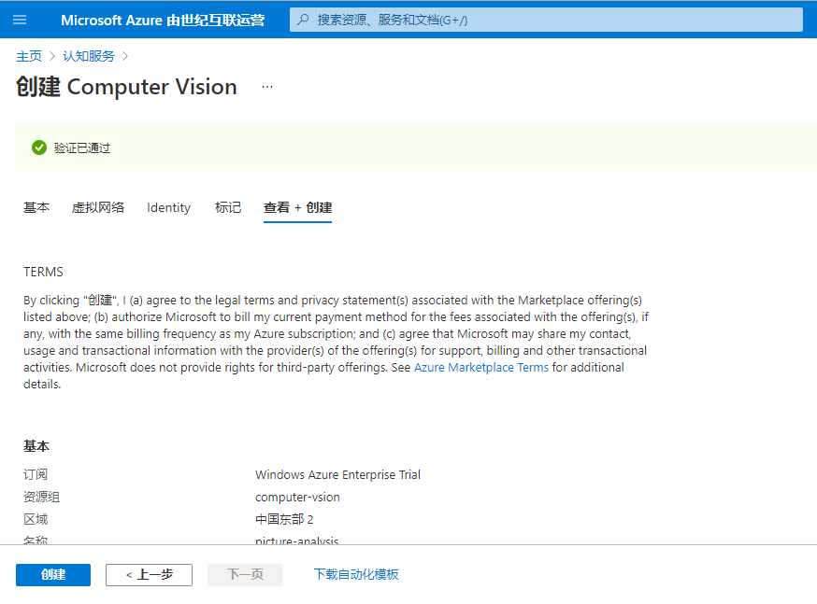Click the blue 创建 button
Image resolution: width=817 pixels, height=604 pixels.
pos(53,575)
